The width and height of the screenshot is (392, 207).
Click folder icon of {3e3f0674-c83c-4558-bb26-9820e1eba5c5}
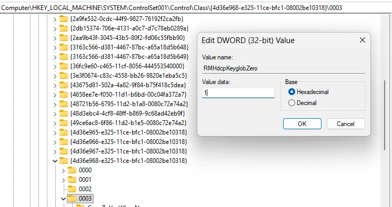click(64, 76)
